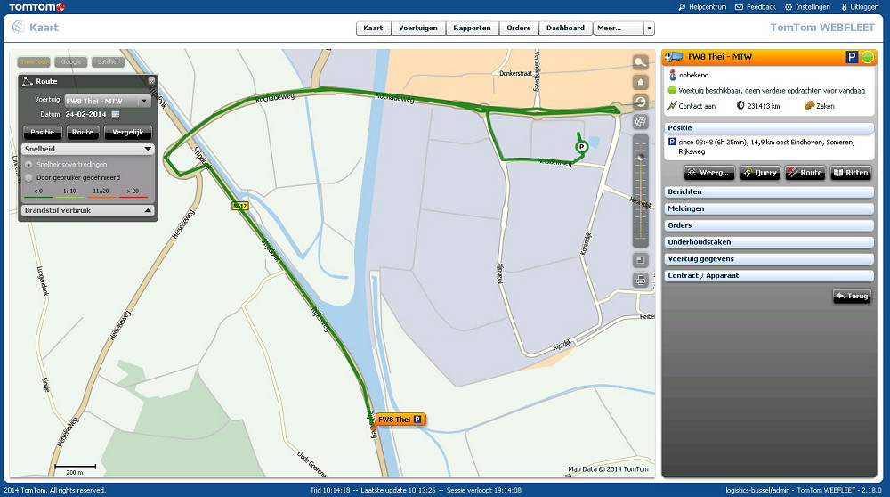Screen dimensions: 890x497
Task: Click the Terug back button
Action: [852, 296]
